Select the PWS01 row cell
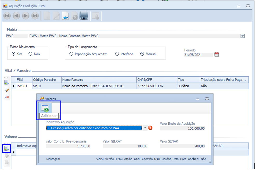This screenshot has height=170, width=255. [24, 86]
